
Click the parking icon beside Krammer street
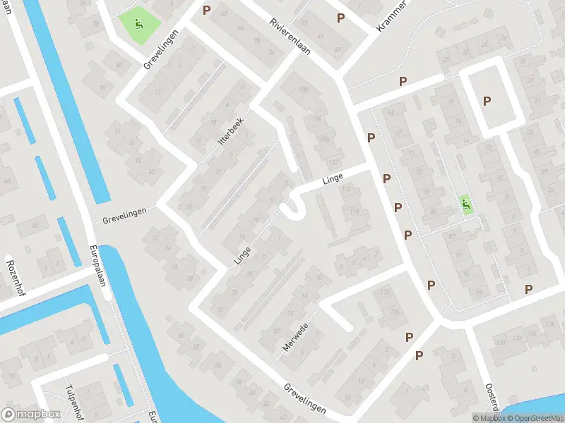click(x=340, y=18)
